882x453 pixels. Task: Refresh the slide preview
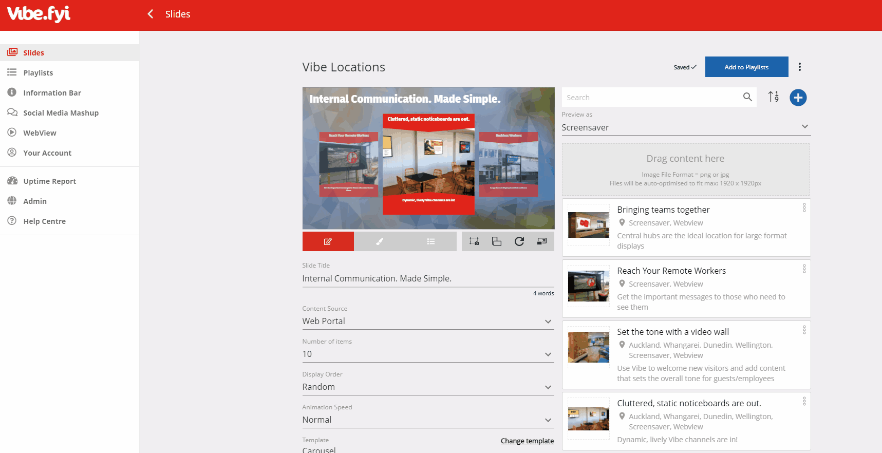519,241
